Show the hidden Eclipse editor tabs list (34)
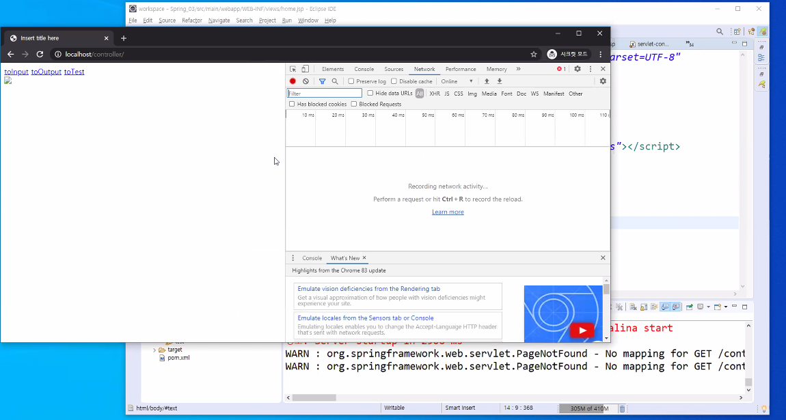Viewport: 786px width, 420px height. point(690,44)
